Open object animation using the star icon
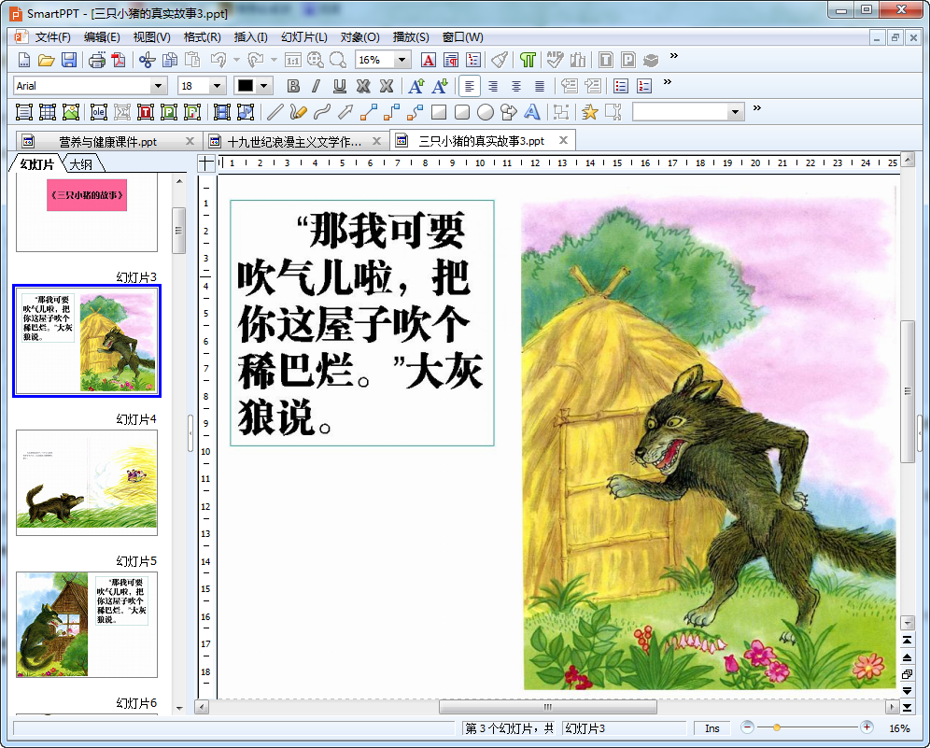930x748 pixels. (x=589, y=112)
